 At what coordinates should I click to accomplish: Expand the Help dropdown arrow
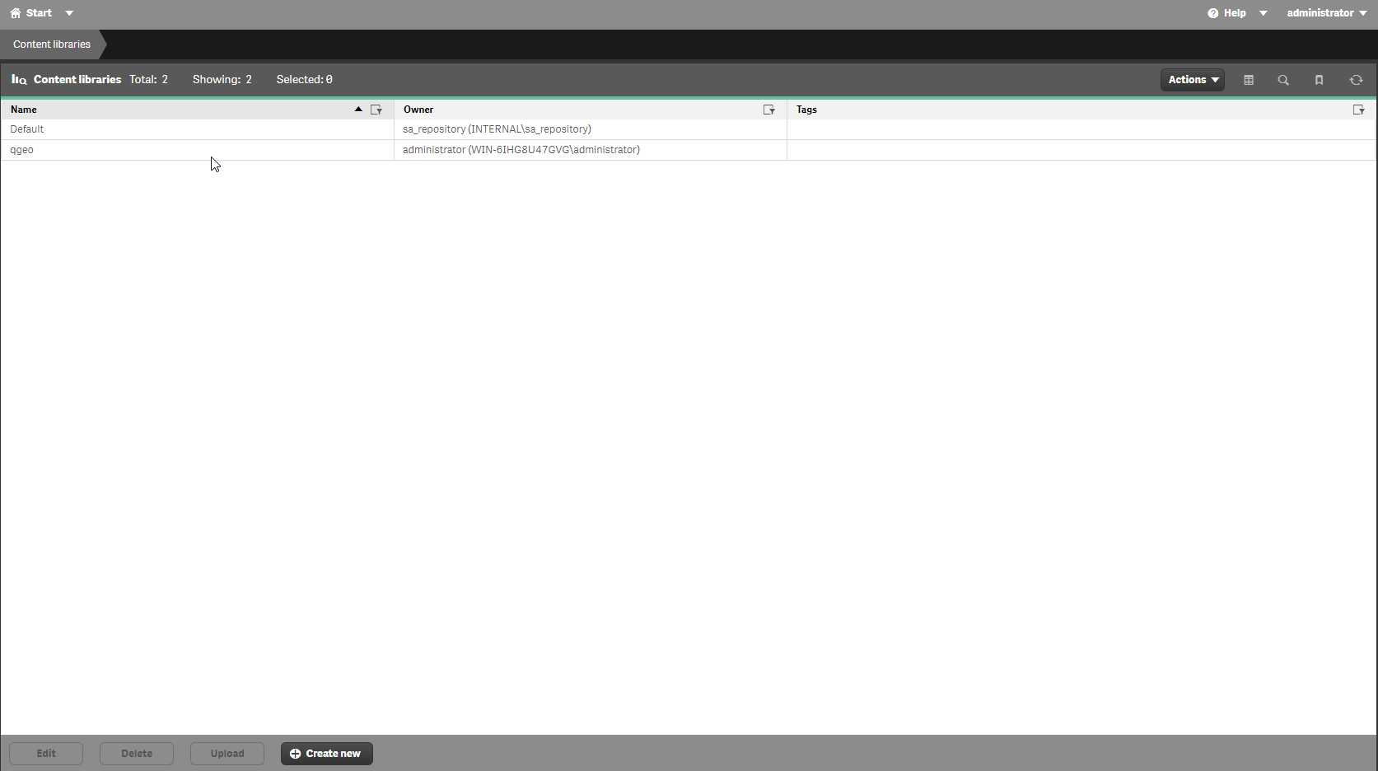(1263, 13)
